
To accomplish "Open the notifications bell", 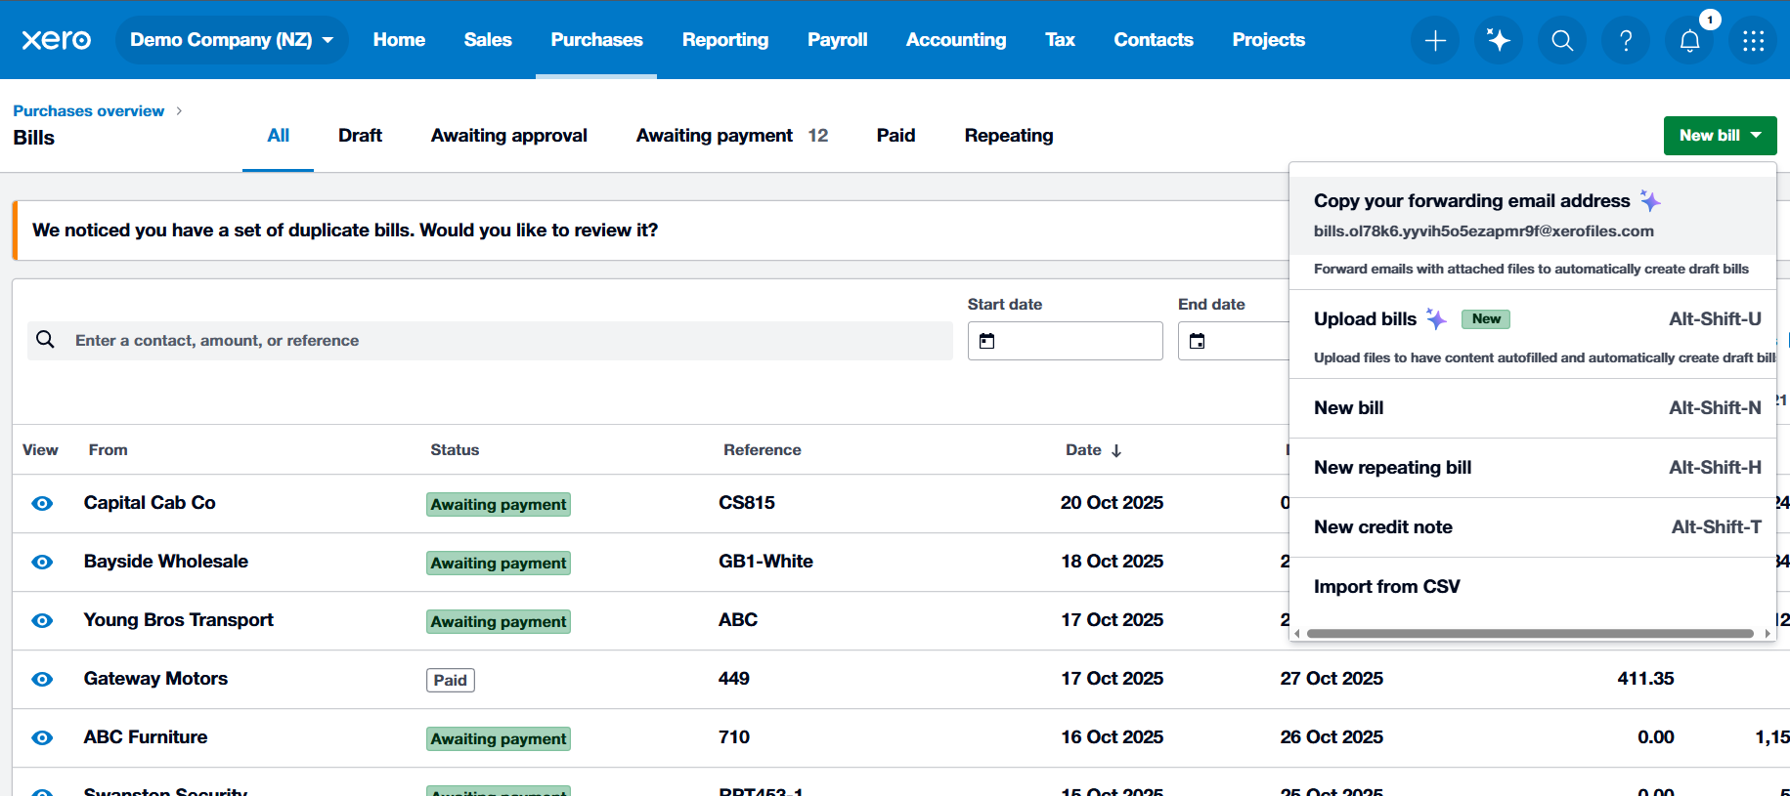I will point(1689,40).
